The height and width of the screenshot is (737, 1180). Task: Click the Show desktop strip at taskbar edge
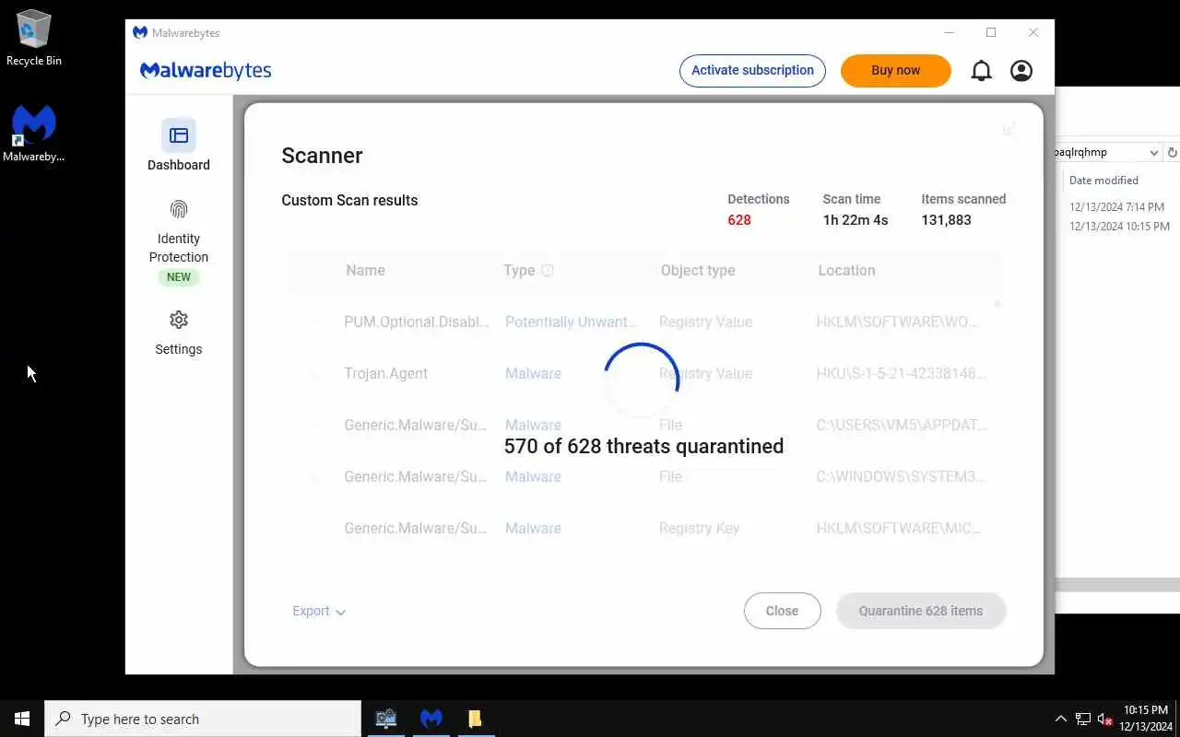click(x=1177, y=719)
